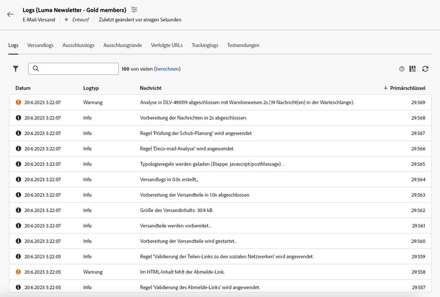
Task: Click 'Entwurf' status label in header
Action: click(x=80, y=19)
